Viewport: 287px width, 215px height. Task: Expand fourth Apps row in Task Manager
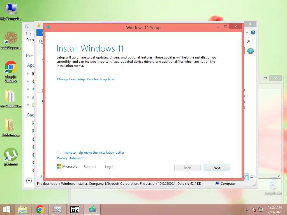28,97
